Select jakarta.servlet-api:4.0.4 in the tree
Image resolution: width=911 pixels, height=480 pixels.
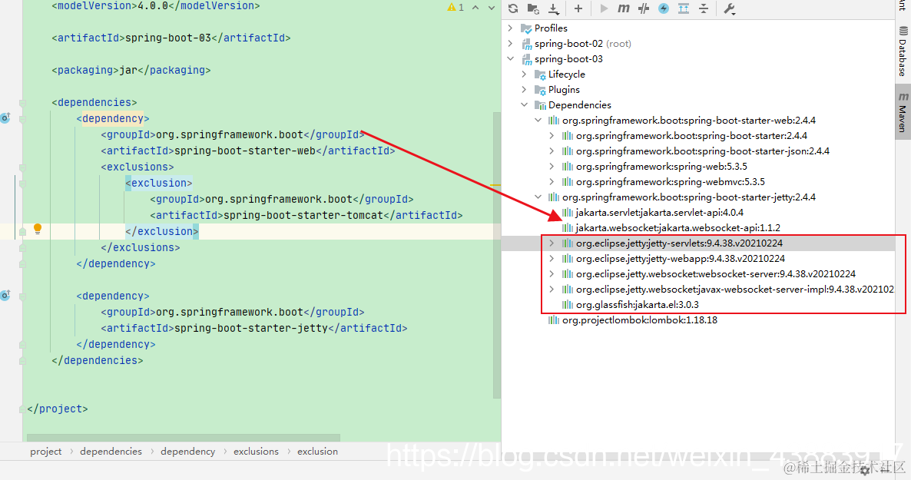point(659,213)
